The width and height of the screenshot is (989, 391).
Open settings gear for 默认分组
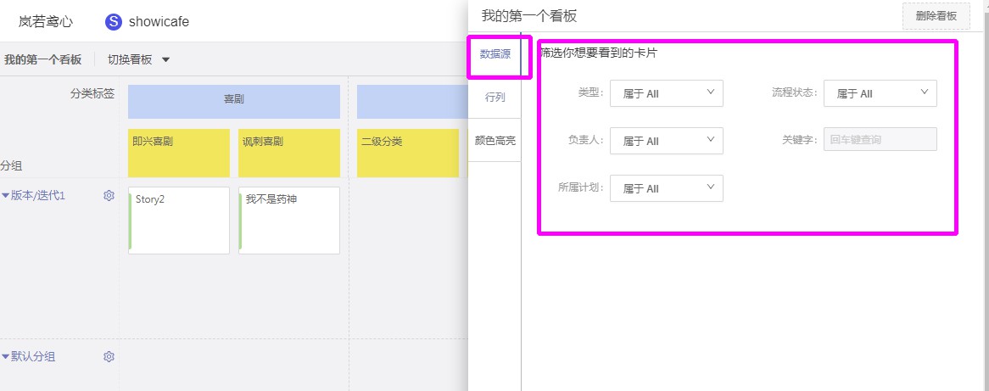[109, 357]
